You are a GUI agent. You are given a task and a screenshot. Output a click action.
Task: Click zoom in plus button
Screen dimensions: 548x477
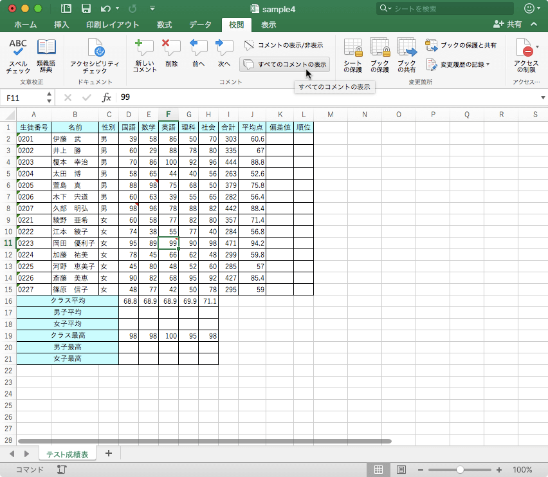tap(499, 470)
